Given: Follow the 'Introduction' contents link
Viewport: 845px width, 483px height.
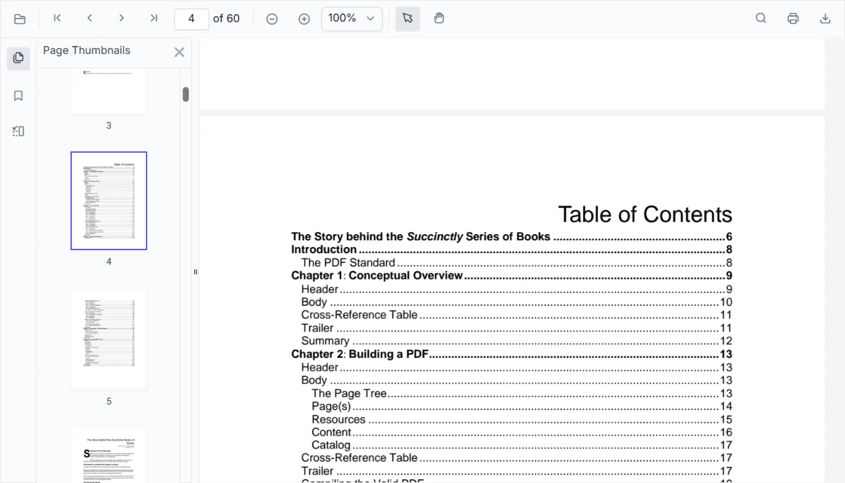Looking at the screenshot, I should pos(512,249).
